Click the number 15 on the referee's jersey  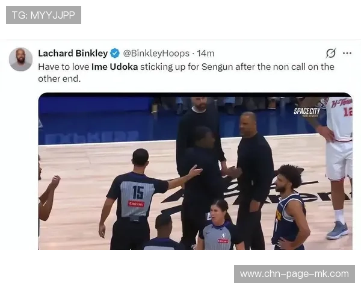tap(138, 192)
